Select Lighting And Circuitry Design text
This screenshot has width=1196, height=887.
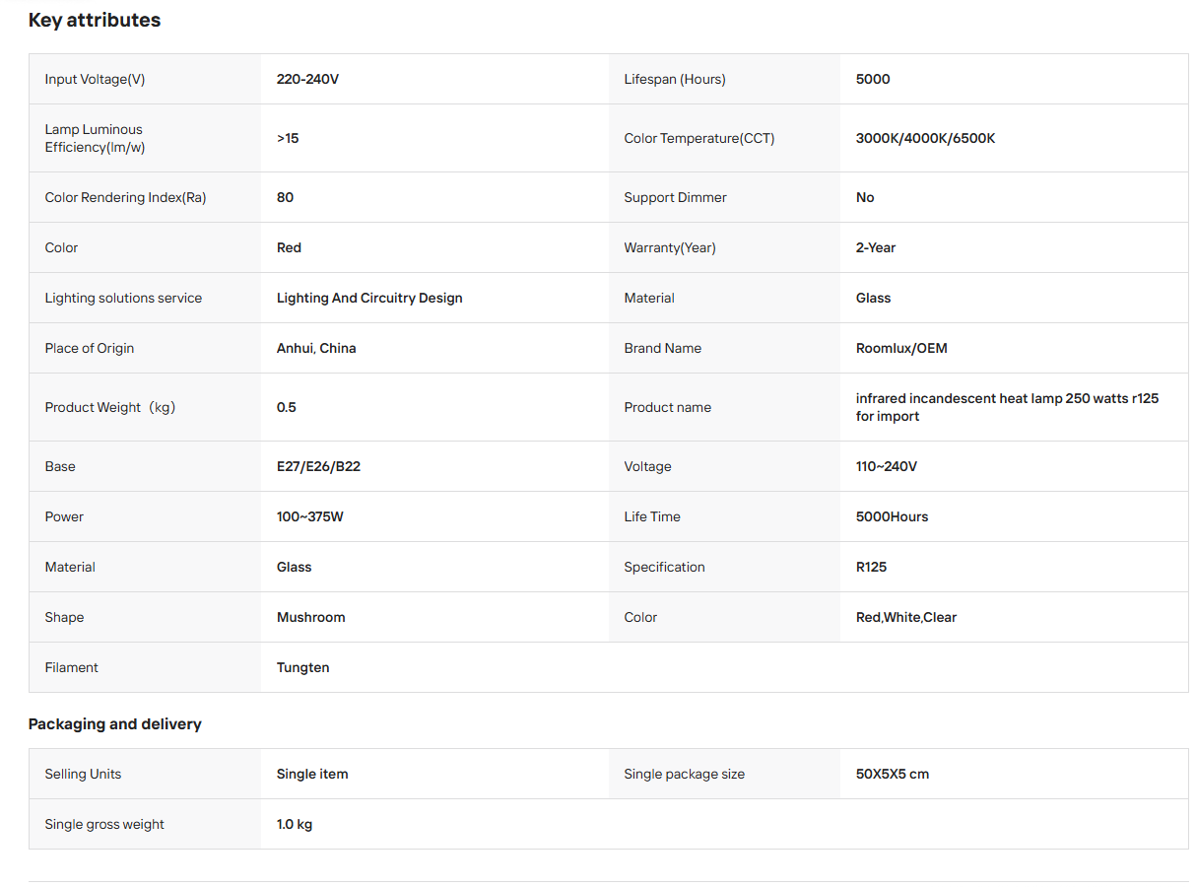tap(369, 298)
